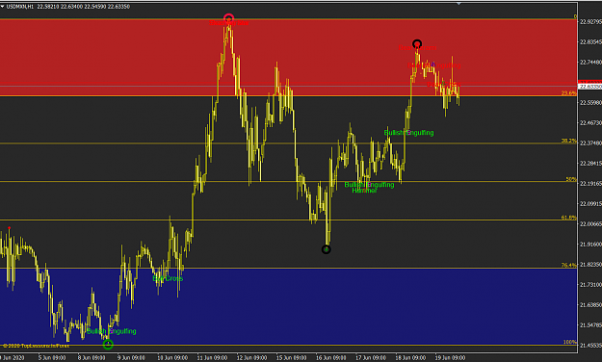Select the 50% Fibonacci level label
This screenshot has width=602, height=362.
coord(571,179)
